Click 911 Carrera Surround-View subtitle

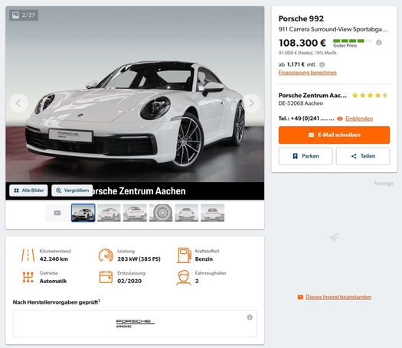tap(333, 30)
